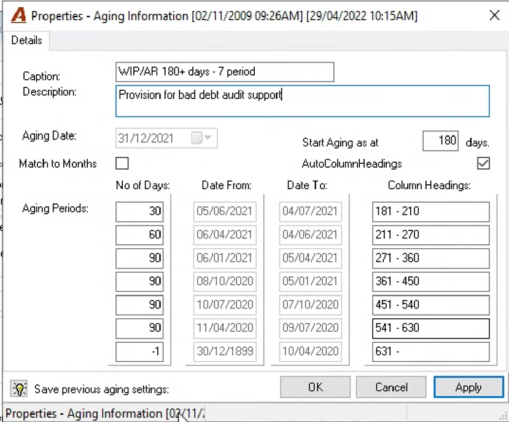Screen dimensions: 509x422
Task: Enable the Match to Months checkbox
Action: [x=122, y=163]
